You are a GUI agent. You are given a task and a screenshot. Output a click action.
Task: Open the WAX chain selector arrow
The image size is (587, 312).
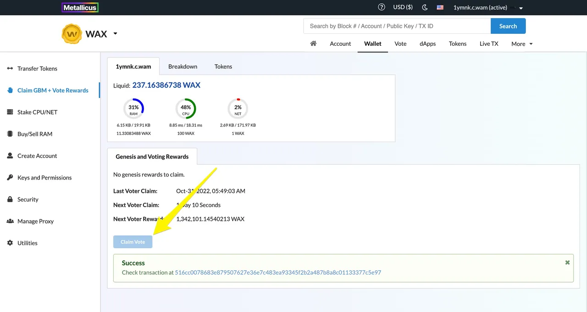pos(115,33)
